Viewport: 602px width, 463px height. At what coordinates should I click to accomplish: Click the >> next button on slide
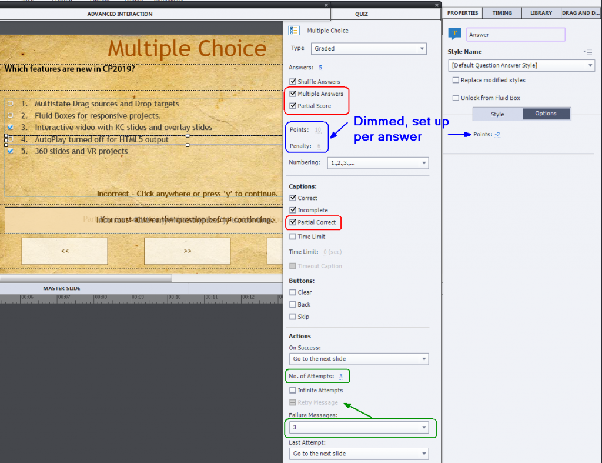[187, 251]
